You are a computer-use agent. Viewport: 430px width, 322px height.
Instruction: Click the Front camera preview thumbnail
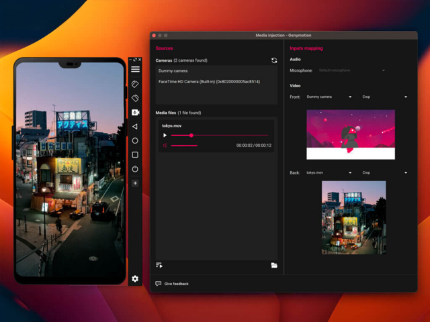(351, 134)
